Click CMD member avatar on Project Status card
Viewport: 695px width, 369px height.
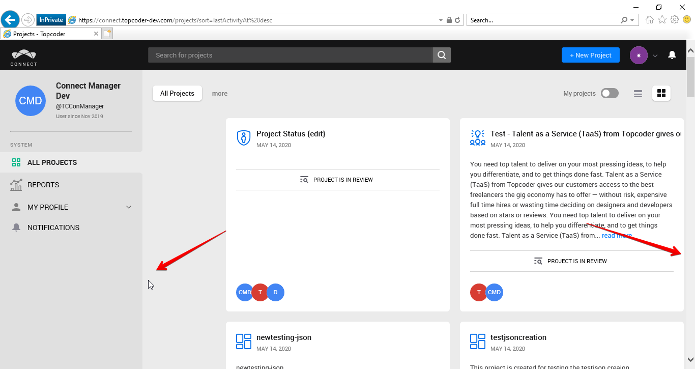pyautogui.click(x=244, y=292)
